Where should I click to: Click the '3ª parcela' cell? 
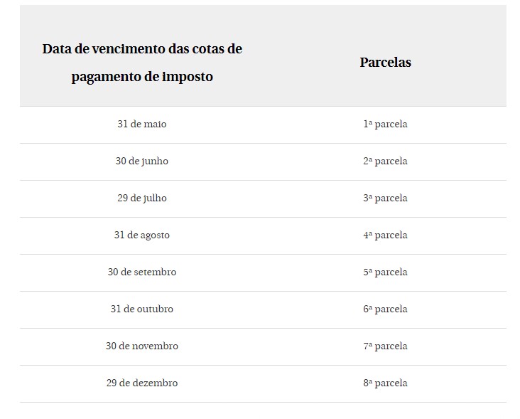[385, 198]
